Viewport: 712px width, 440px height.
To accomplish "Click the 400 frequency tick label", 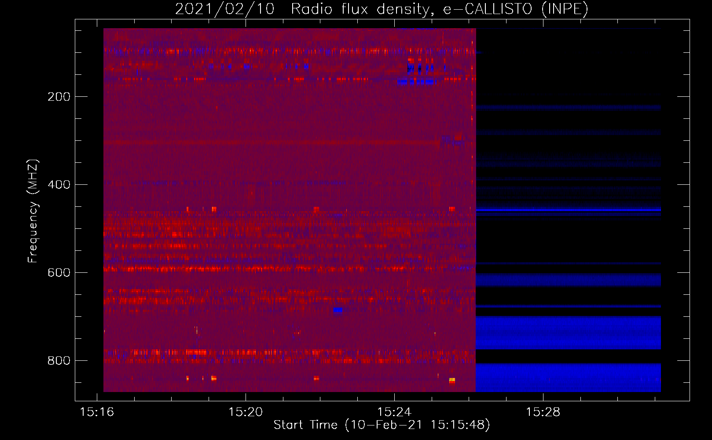I will click(x=59, y=185).
